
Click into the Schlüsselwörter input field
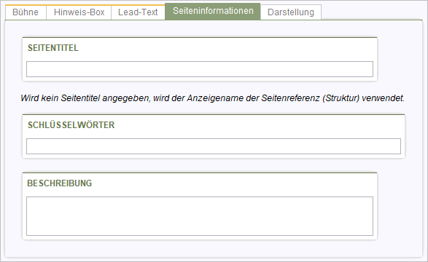214,146
